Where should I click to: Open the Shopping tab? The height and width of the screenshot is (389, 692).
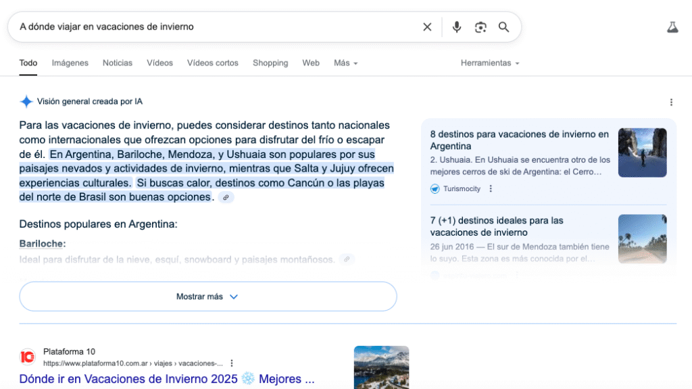pyautogui.click(x=270, y=63)
